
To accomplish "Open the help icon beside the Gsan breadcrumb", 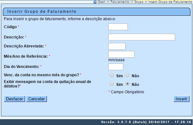I will pos(95,2).
